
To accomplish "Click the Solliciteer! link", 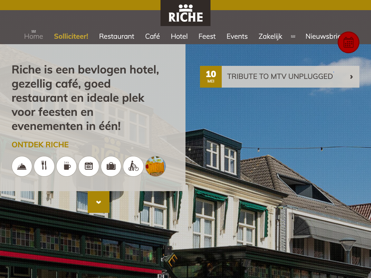I will tap(71, 36).
